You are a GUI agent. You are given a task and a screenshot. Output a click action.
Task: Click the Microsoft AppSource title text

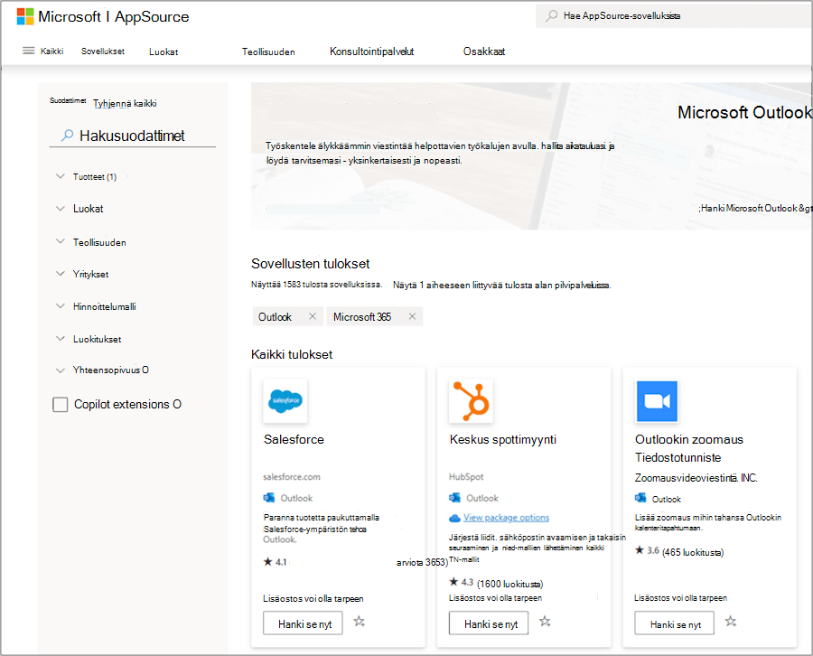(x=114, y=16)
